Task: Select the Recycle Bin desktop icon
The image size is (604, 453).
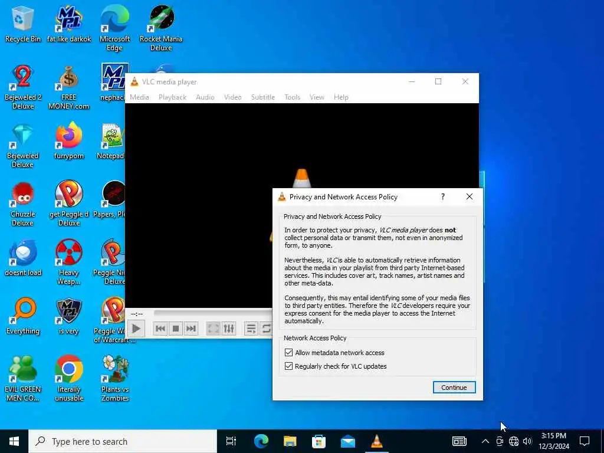Action: click(23, 24)
